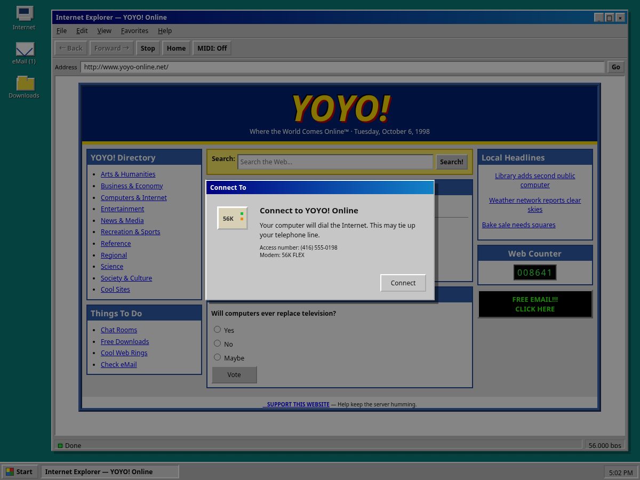This screenshot has height=480, width=640.
Task: Select the No poll option
Action: [x=217, y=343]
